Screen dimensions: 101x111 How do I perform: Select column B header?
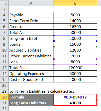click(75, 3)
